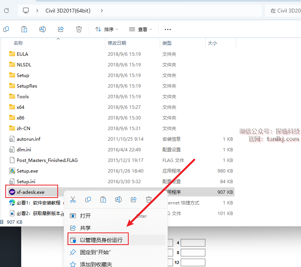The height and width of the screenshot is (267, 301).
Task: Click the rename icon in the context menu
Action: (118, 199)
